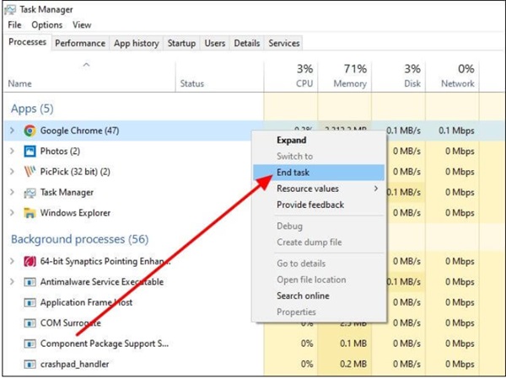Sort processes by the Memory column

tap(350, 84)
